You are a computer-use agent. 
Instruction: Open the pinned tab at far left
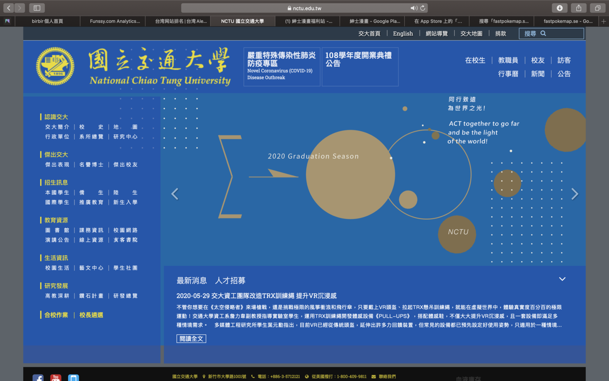click(x=7, y=21)
